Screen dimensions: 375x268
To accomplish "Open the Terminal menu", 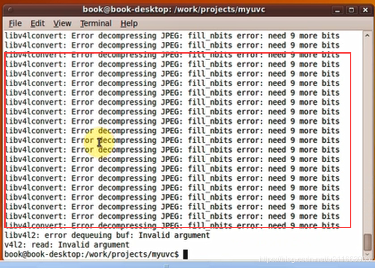I will [x=96, y=23].
